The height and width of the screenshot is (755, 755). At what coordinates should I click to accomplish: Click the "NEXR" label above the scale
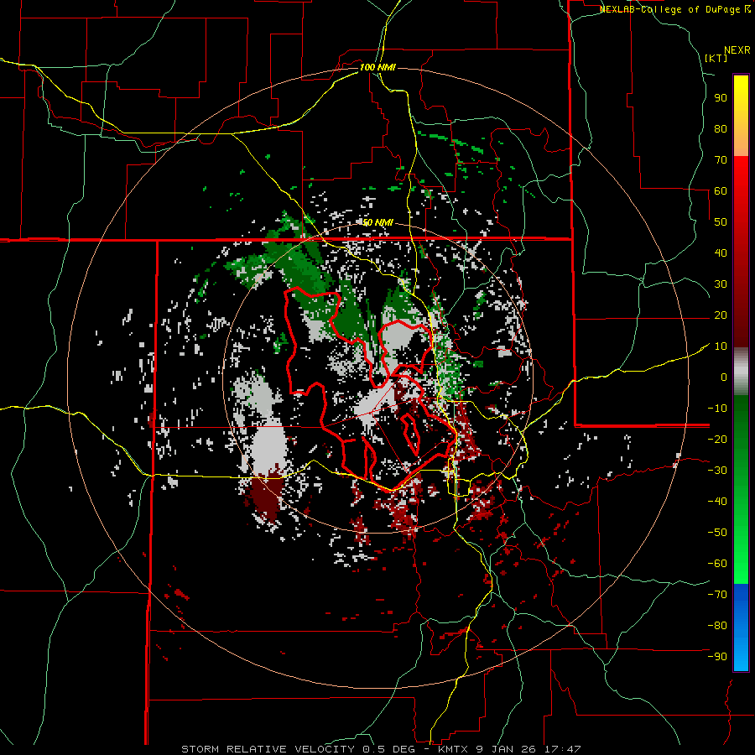(737, 50)
